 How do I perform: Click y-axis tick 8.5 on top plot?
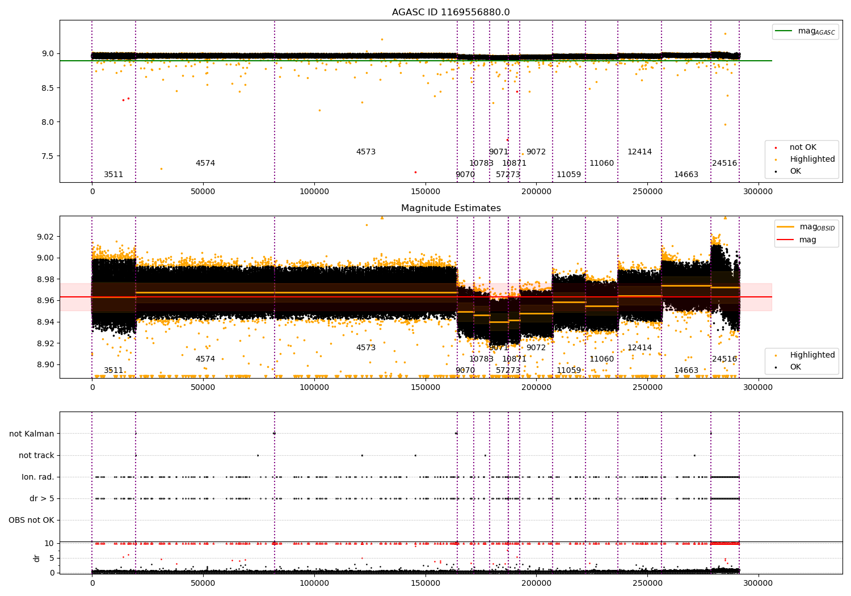pos(48,88)
